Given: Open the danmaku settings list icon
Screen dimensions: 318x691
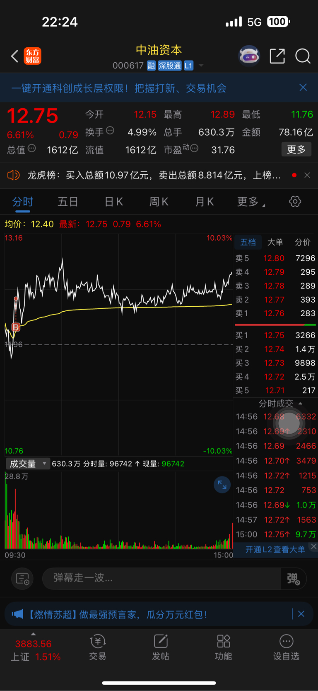Looking at the screenshot, I should click(22, 579).
